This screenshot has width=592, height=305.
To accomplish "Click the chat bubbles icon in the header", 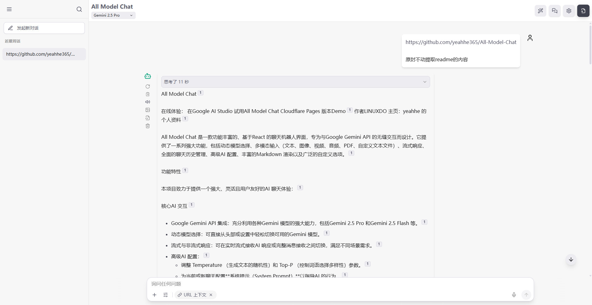I will (x=555, y=11).
